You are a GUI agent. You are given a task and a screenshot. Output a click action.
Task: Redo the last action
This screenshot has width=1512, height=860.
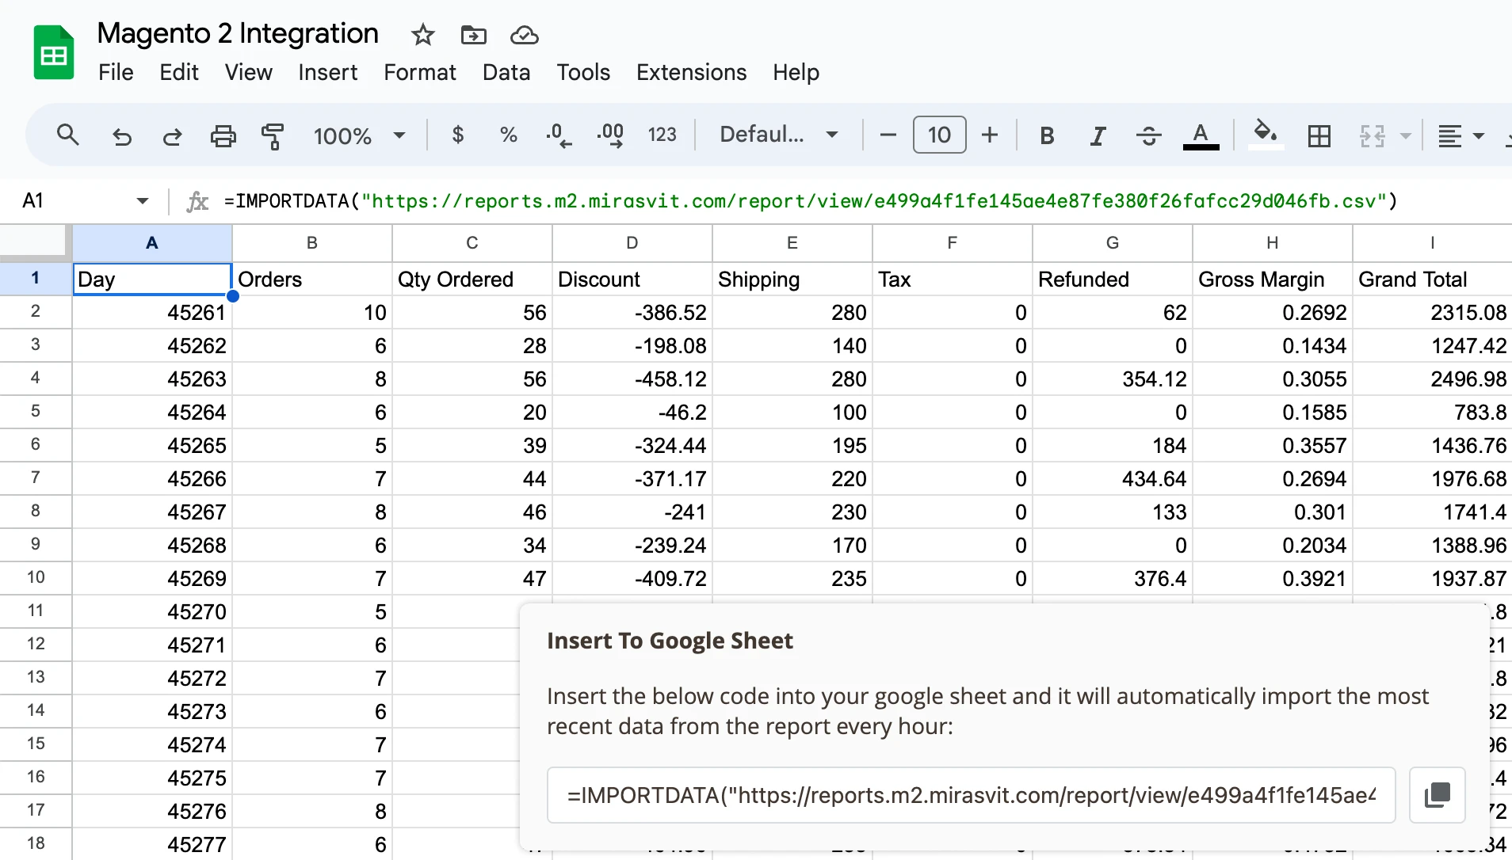pos(172,135)
